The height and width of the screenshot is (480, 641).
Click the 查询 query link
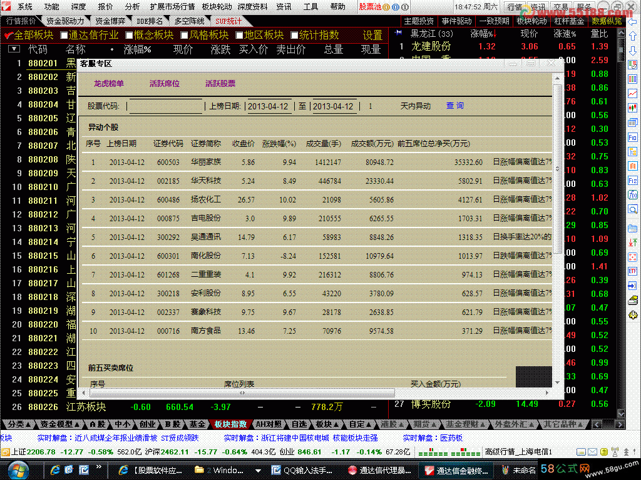coord(454,106)
